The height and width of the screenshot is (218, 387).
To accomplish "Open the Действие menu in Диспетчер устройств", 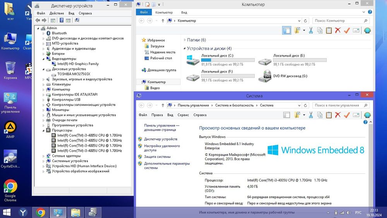I will (57, 13).
